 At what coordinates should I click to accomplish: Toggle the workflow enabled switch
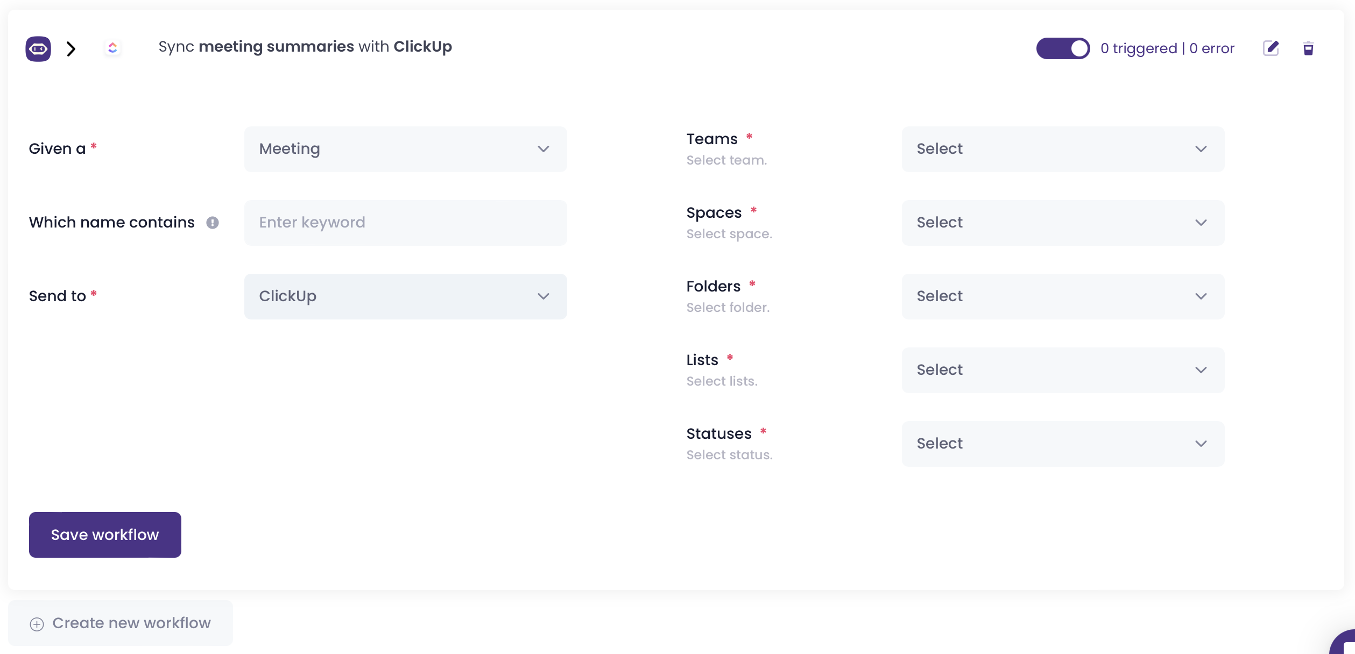click(x=1063, y=48)
